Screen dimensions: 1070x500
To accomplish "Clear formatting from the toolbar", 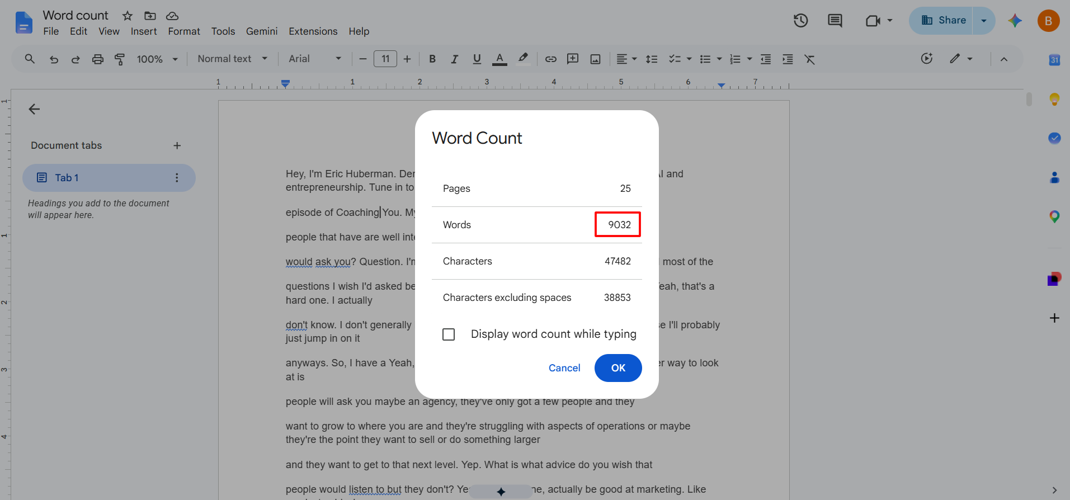I will coord(810,59).
